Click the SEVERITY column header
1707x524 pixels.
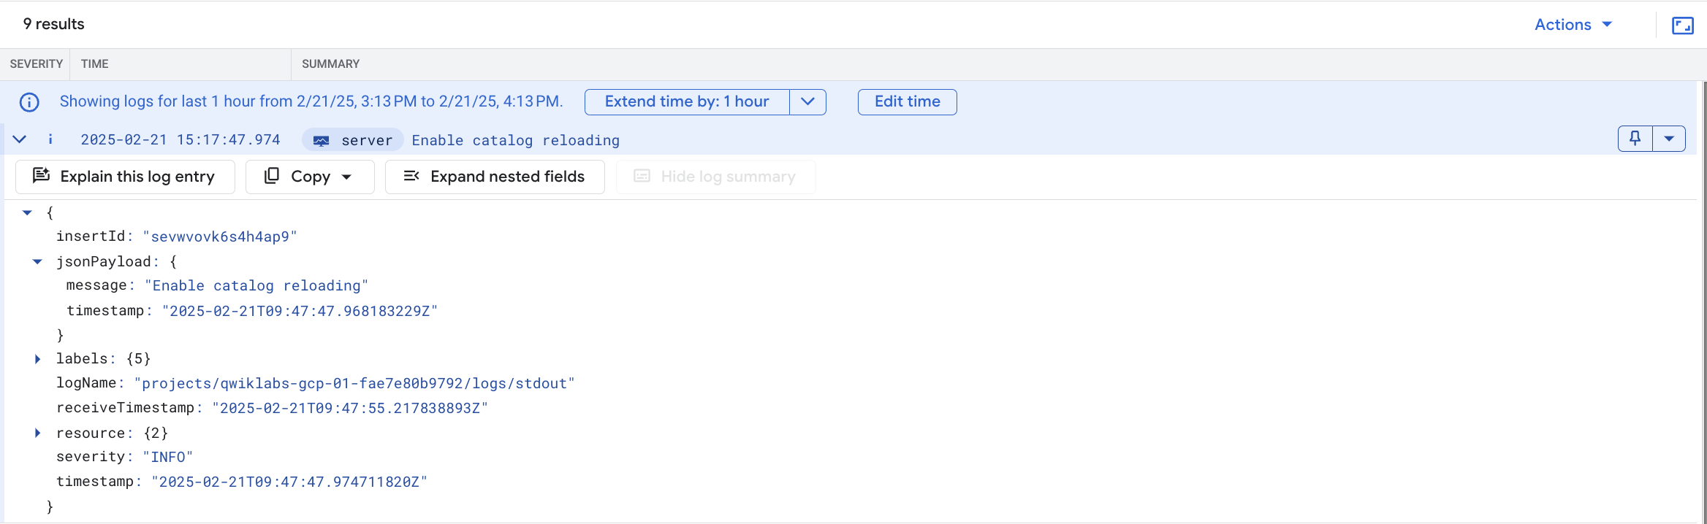pos(36,64)
